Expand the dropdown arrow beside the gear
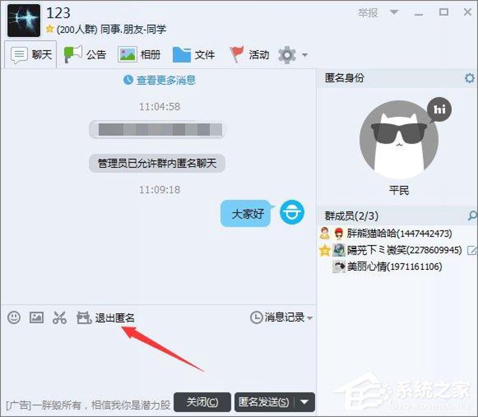The image size is (478, 417). (x=305, y=55)
